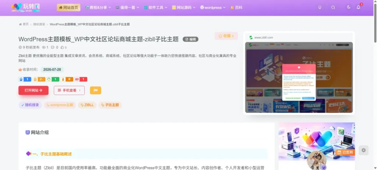This screenshot has height=170, width=377.
Task: Open the 百科 nav item
Action: pos(236,7)
